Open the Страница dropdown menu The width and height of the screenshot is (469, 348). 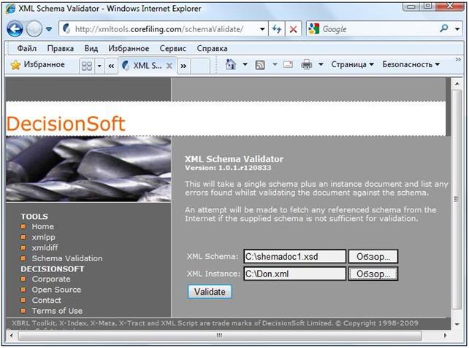pos(352,65)
